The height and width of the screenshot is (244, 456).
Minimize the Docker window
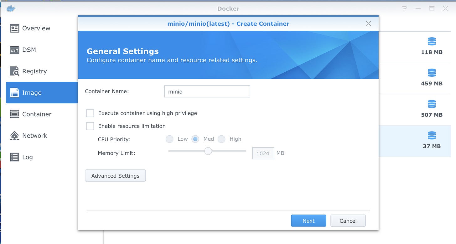coord(418,9)
